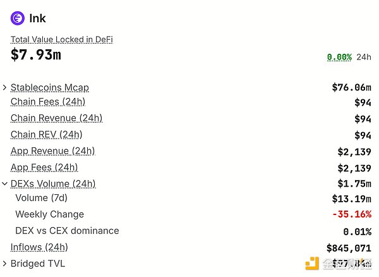379x277 pixels.
Task: Click the App Fees (24h) label
Action: coord(44,168)
